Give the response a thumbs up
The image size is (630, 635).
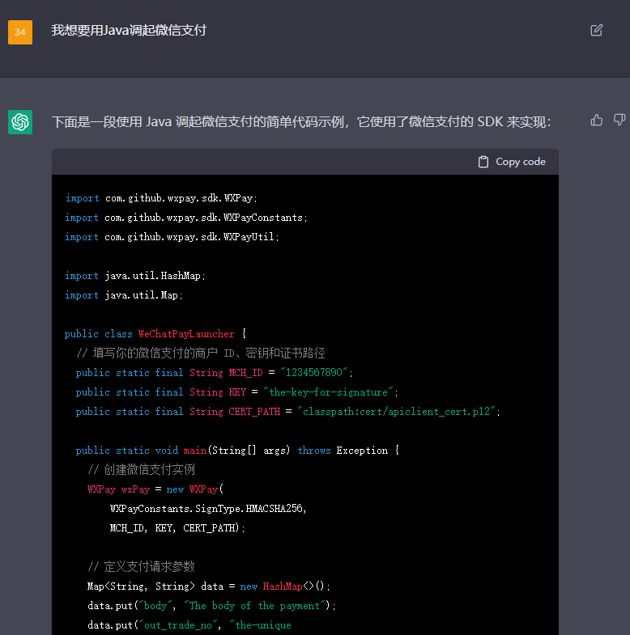(x=597, y=121)
